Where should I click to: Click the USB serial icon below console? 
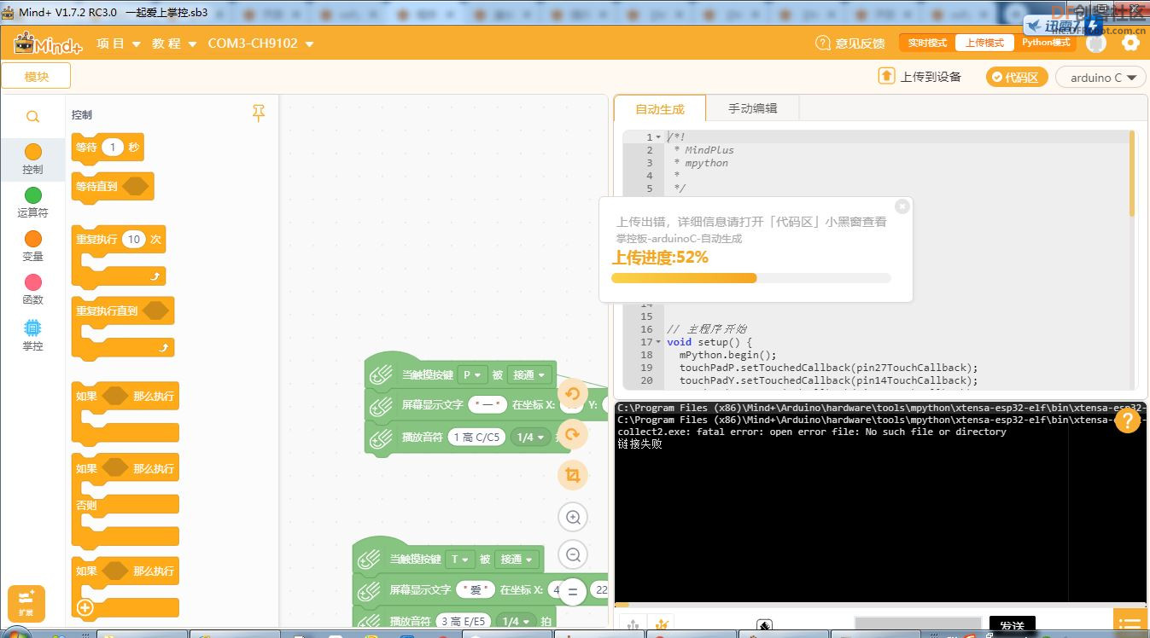(x=633, y=626)
